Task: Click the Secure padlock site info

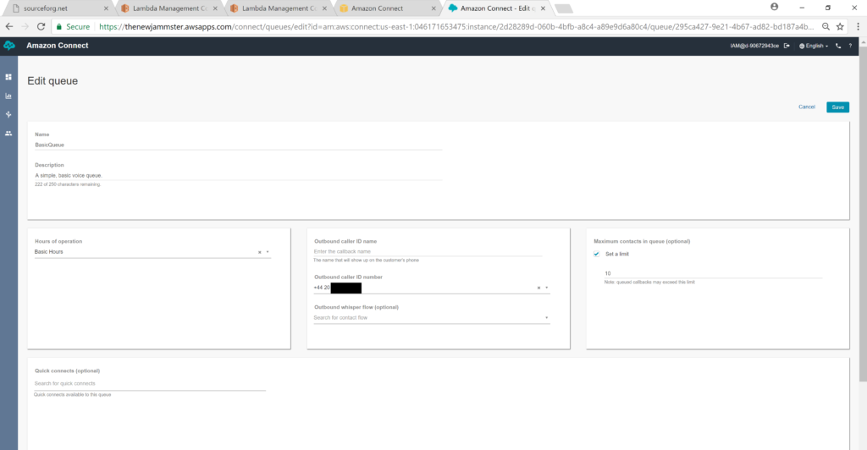Action: pyautogui.click(x=74, y=26)
